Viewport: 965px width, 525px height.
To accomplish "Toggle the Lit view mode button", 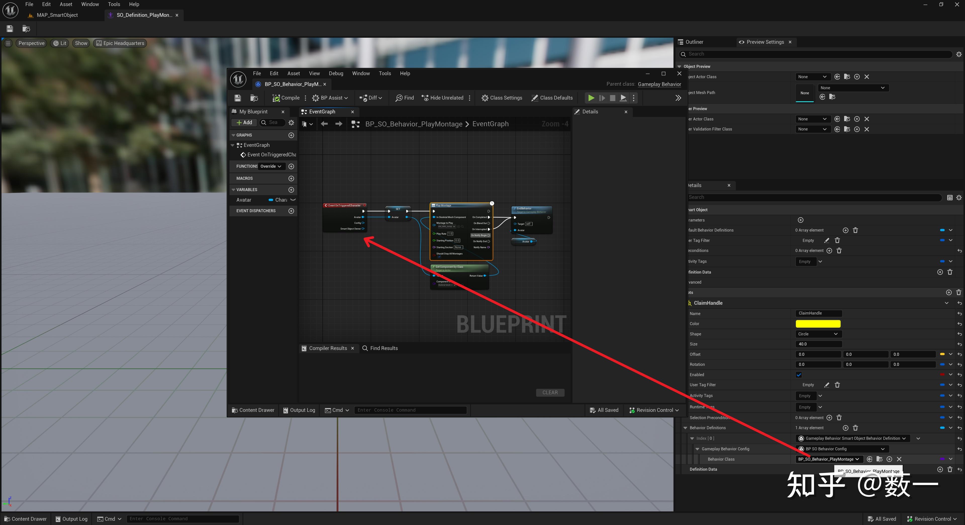I will click(60, 43).
